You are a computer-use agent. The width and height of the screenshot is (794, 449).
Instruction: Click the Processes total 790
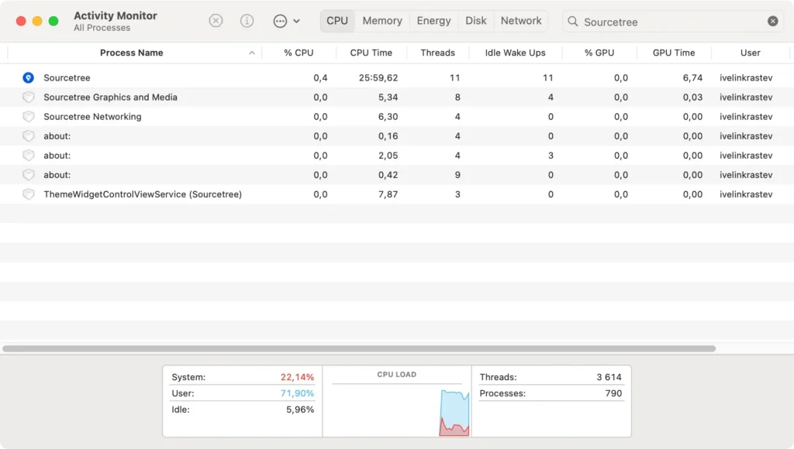tap(613, 393)
